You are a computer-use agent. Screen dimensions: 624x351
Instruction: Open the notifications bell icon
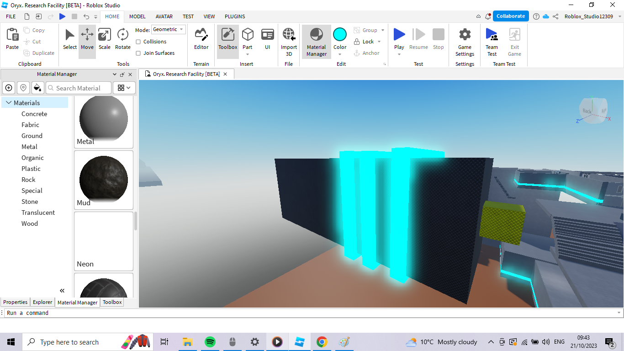tap(488, 16)
